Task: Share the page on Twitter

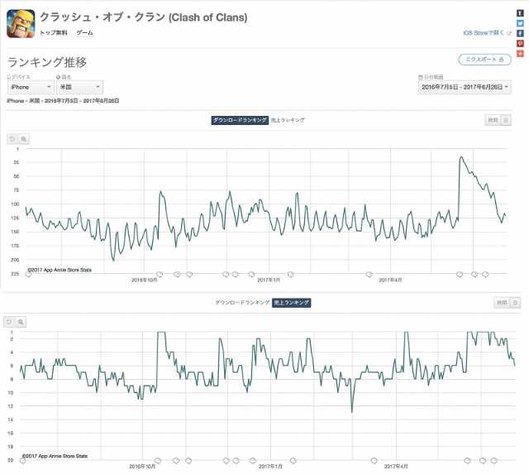Action: 520,23
